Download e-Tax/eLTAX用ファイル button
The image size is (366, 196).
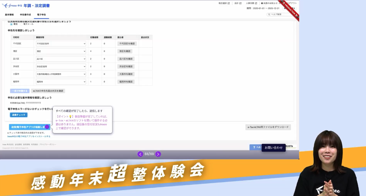(x=268, y=127)
